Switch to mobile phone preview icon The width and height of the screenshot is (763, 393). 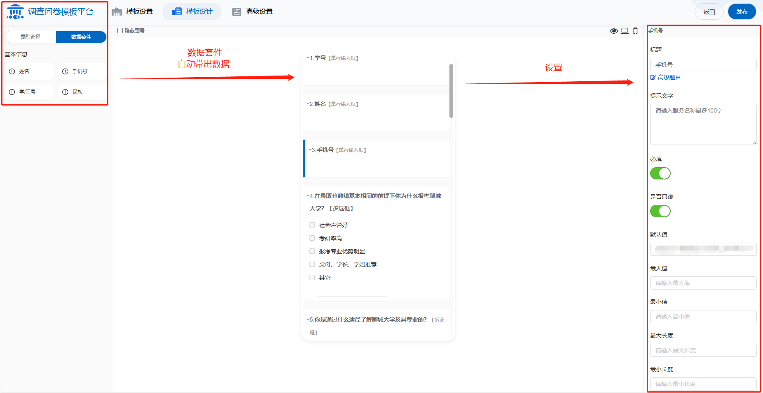(635, 31)
